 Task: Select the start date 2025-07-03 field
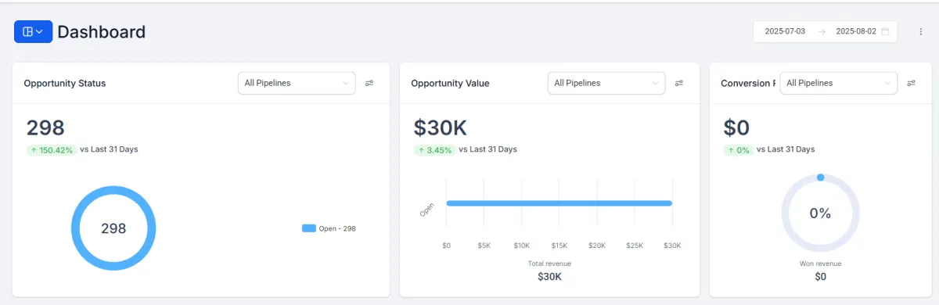pyautogui.click(x=785, y=31)
